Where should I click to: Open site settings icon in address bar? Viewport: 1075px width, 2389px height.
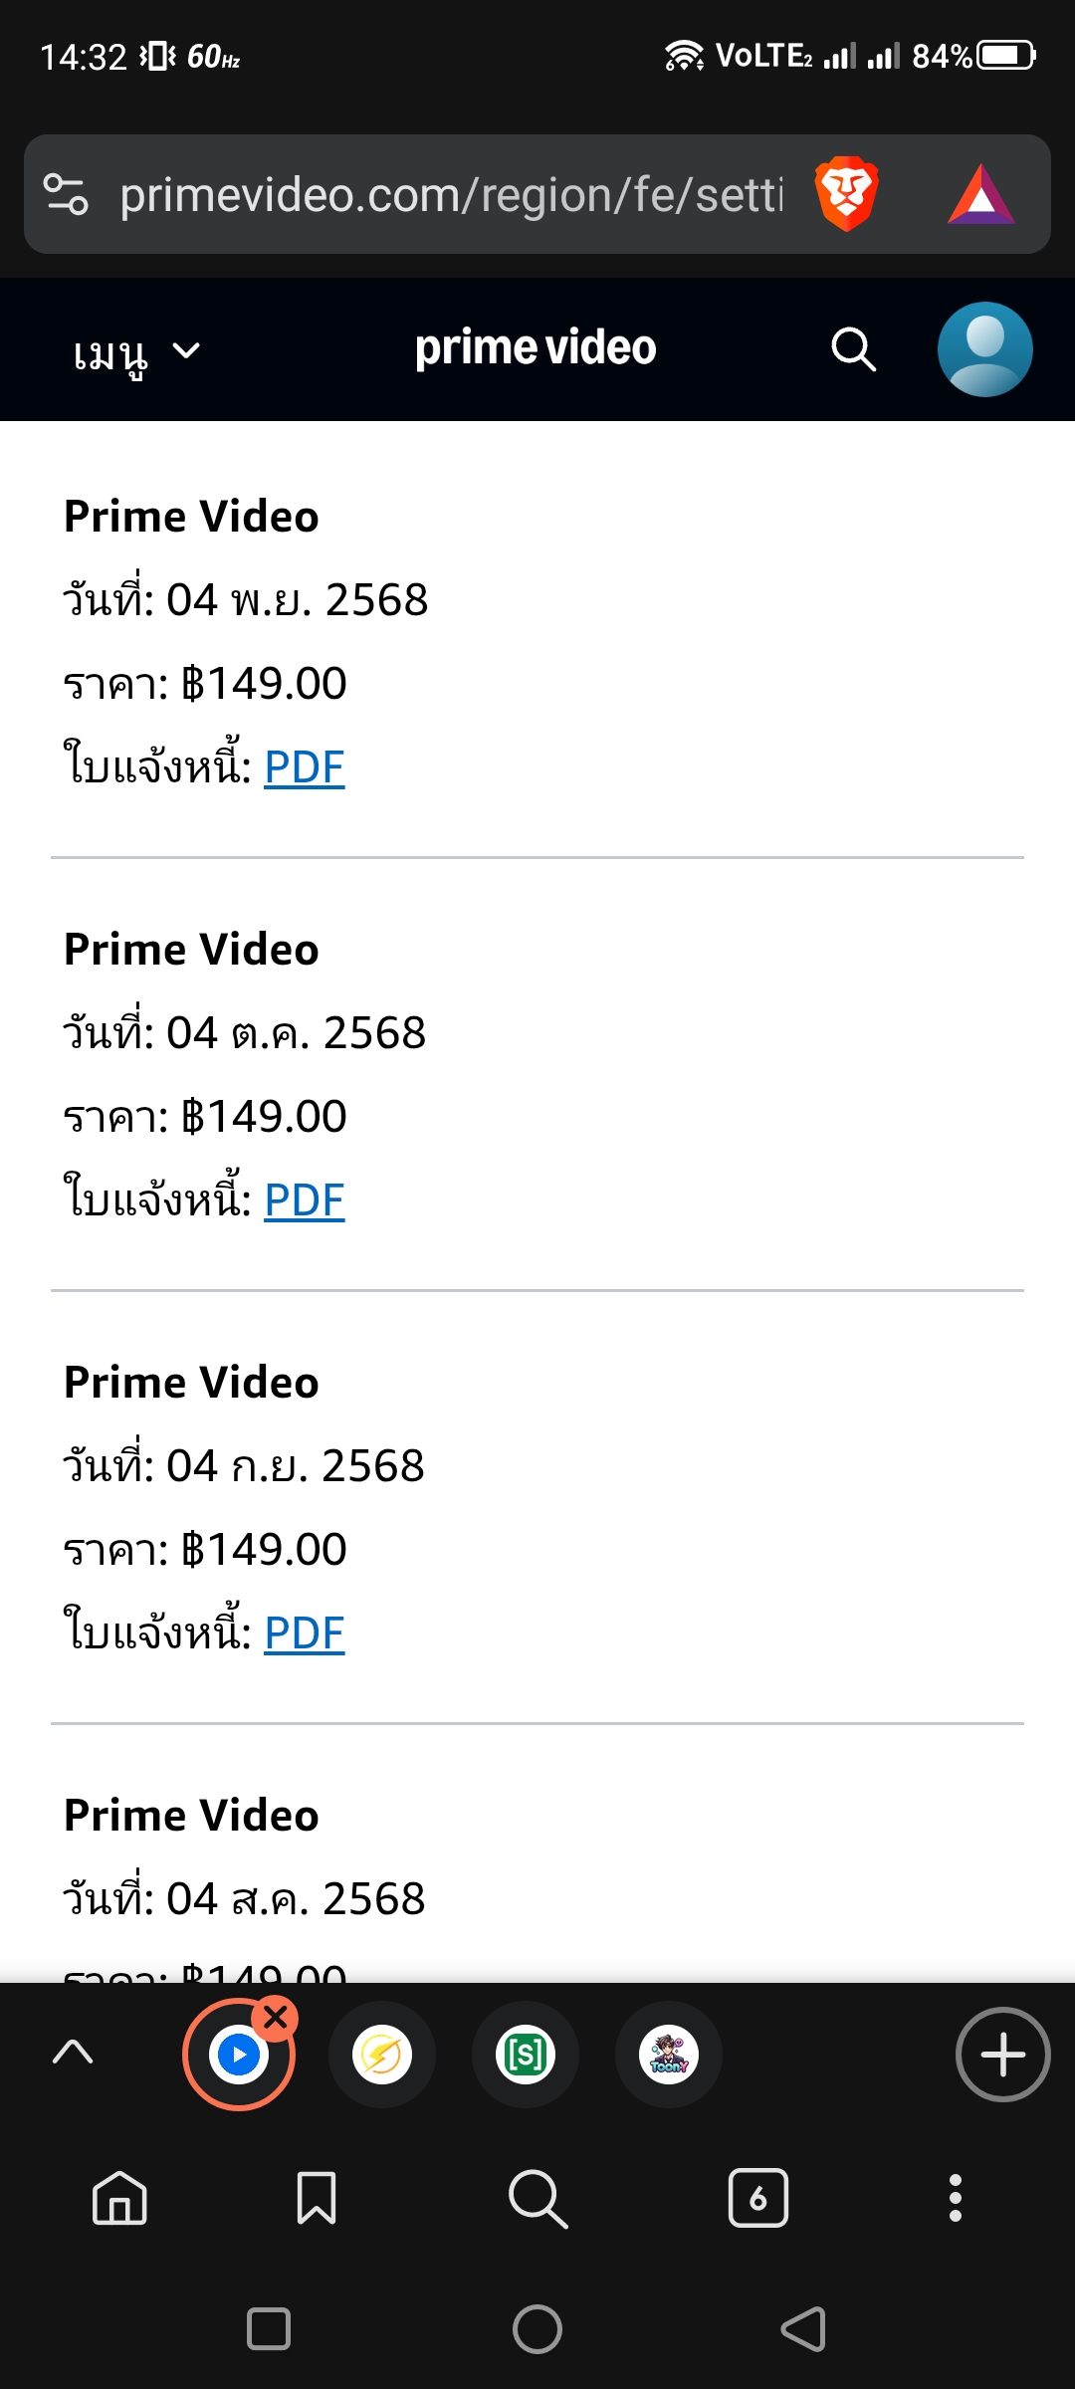tap(67, 194)
